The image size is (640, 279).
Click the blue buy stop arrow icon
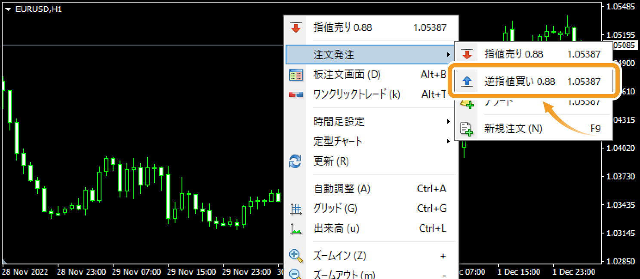(467, 82)
